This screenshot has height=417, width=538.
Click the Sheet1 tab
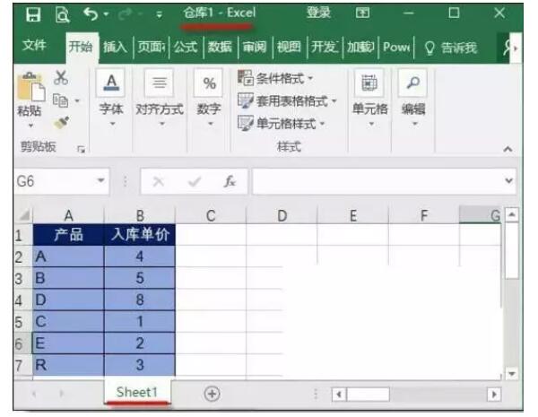pos(136,392)
